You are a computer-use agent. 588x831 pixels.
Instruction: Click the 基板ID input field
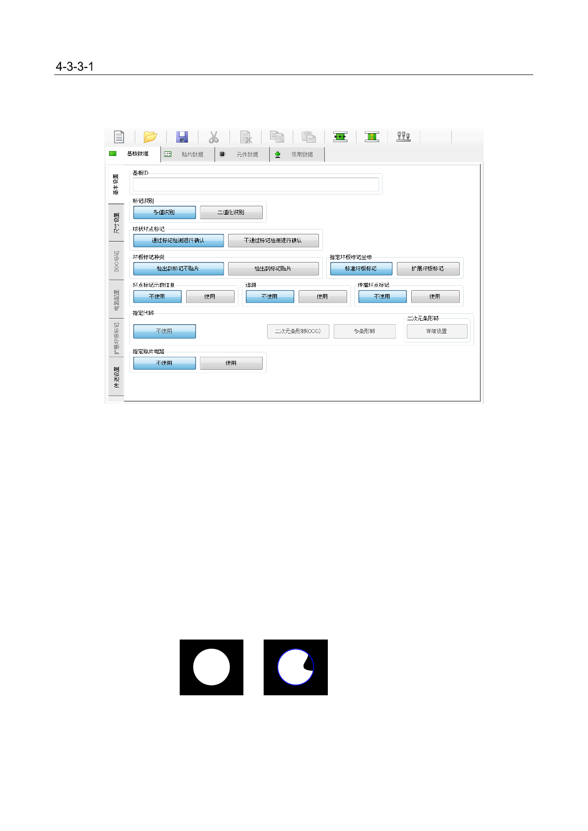pos(256,184)
